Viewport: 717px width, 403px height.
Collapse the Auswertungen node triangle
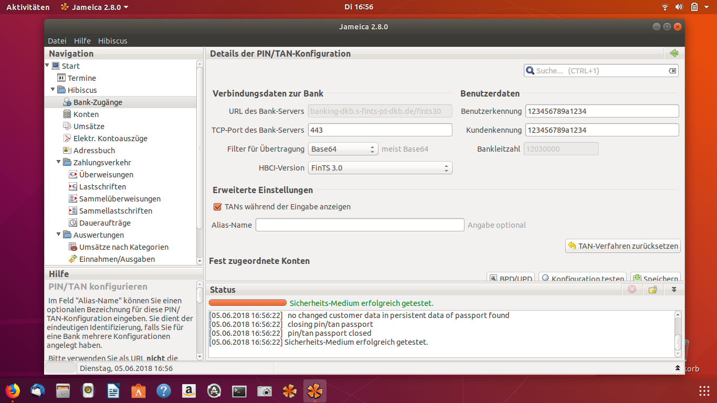[59, 234]
